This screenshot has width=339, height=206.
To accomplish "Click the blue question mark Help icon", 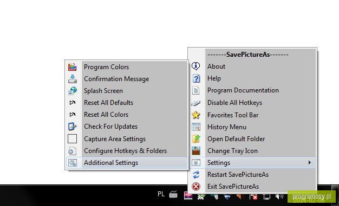I will point(196,78).
